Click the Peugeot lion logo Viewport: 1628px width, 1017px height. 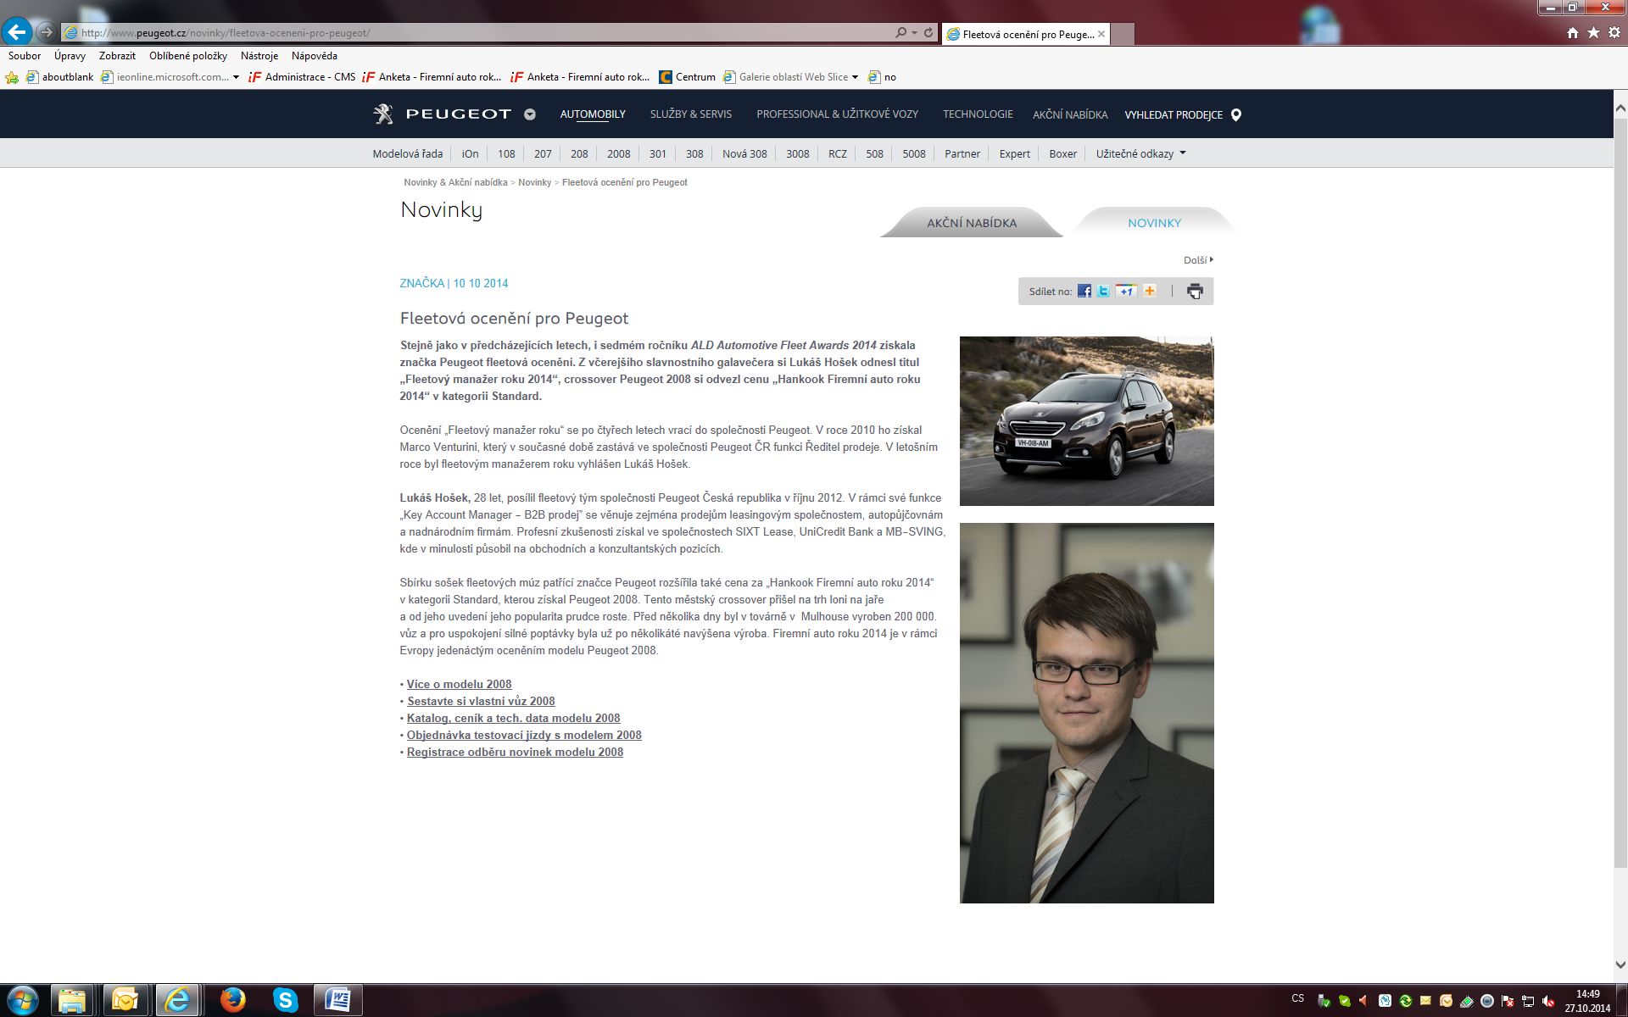coord(383,114)
